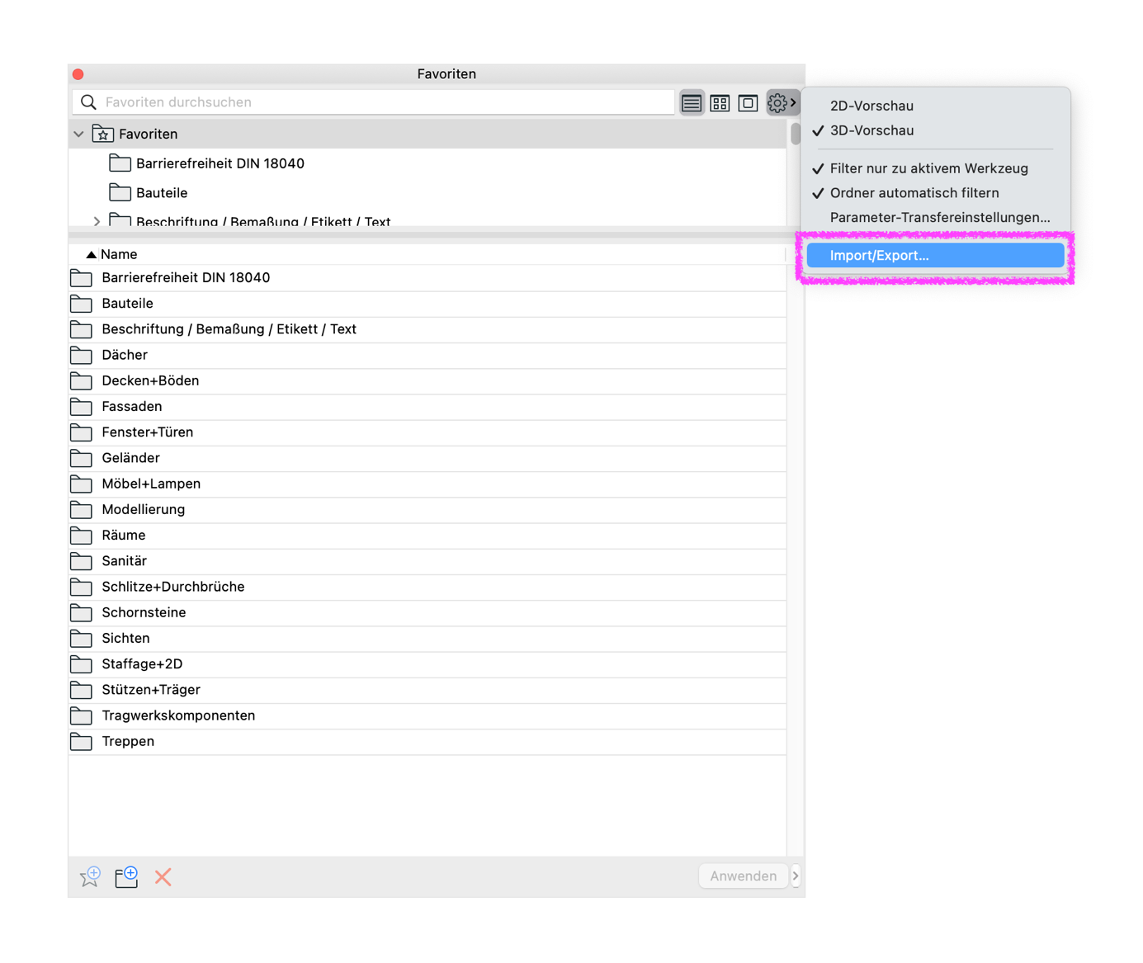Expand the Beschriftung / Bemaßung tree folder
1143x963 pixels.
[x=97, y=221]
